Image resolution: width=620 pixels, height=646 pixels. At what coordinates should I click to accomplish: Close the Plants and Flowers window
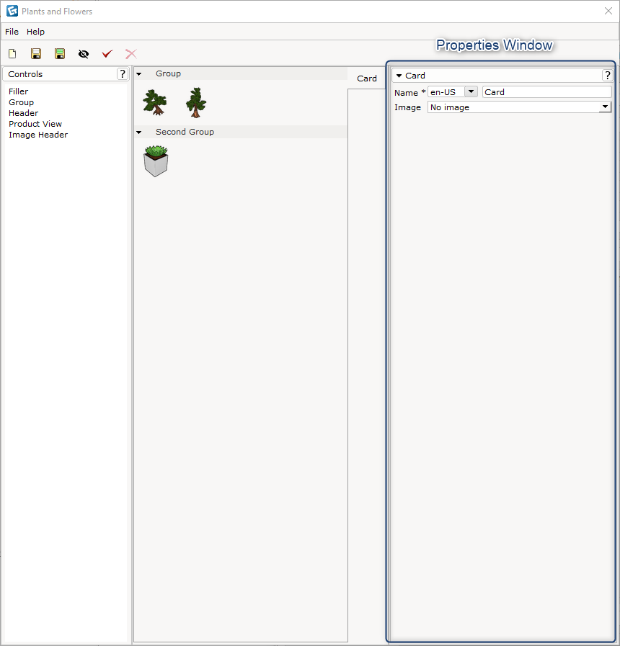(x=608, y=11)
